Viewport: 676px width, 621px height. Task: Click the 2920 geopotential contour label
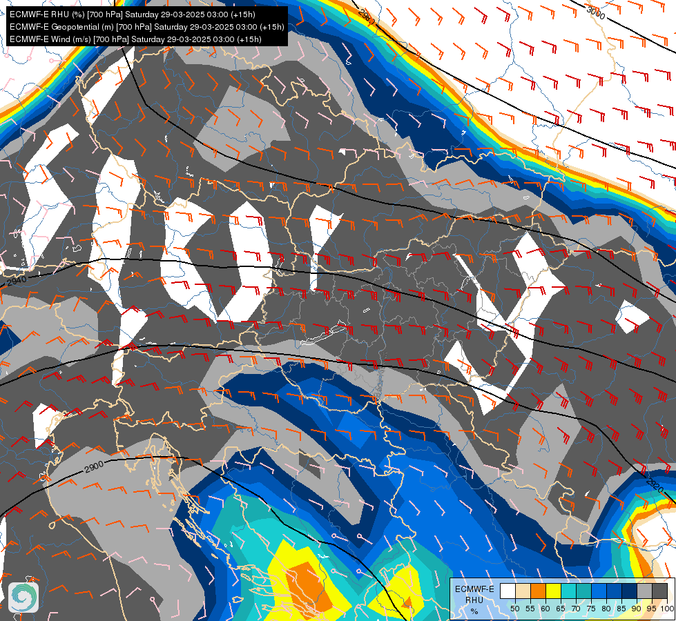pos(655,485)
